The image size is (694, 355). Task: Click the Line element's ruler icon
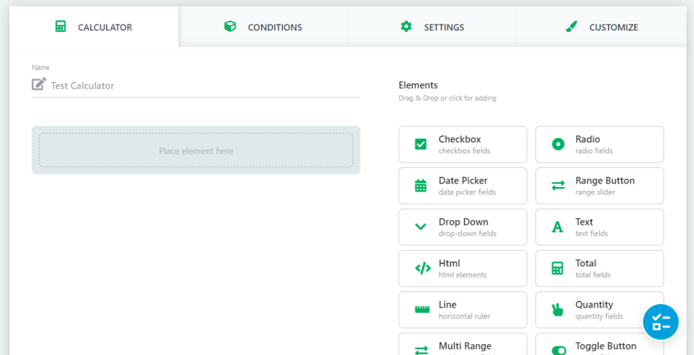(422, 310)
